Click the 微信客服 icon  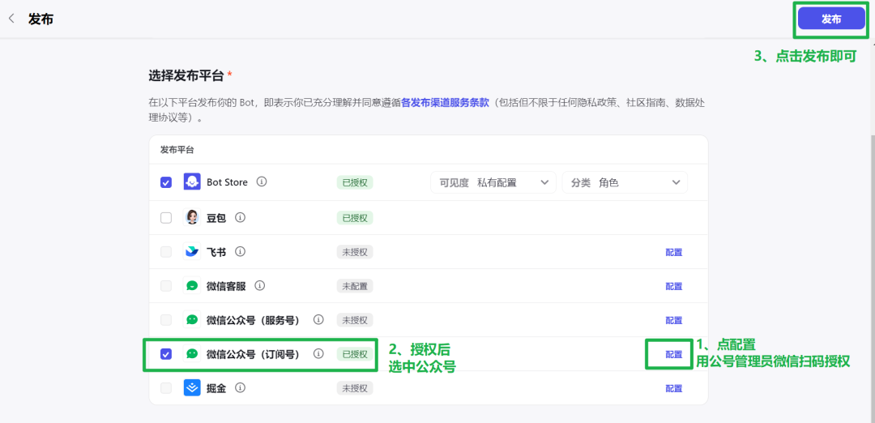[x=192, y=286]
